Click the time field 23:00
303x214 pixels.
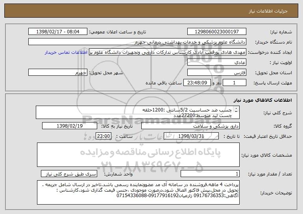pyautogui.click(x=103, y=136)
